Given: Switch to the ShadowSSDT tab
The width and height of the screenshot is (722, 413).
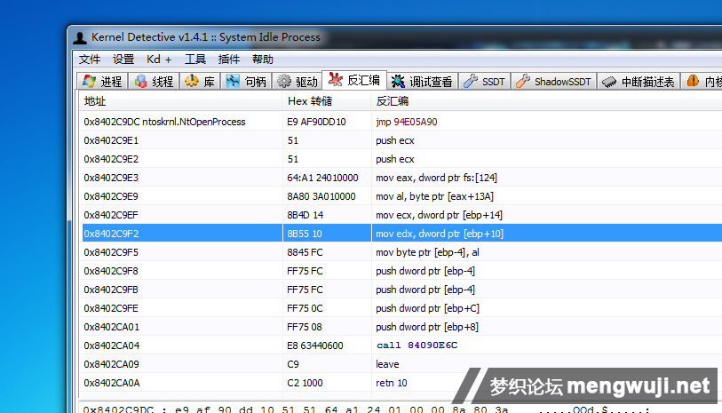Looking at the screenshot, I should tap(554, 82).
